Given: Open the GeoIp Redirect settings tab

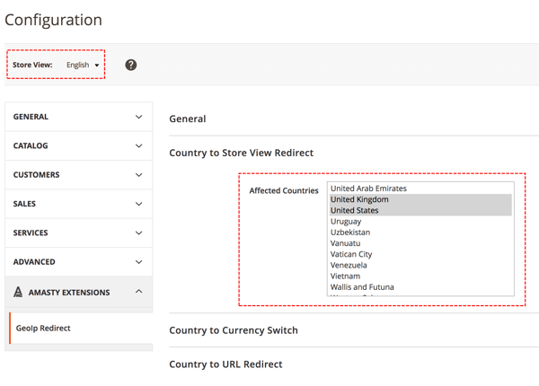Looking at the screenshot, I should (43, 329).
